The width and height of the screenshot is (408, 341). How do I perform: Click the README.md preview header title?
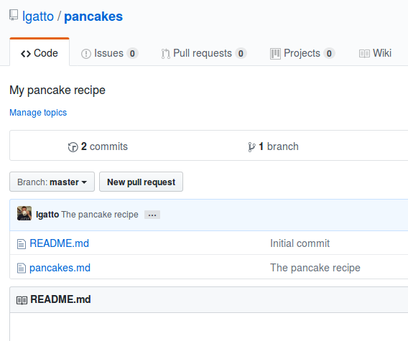click(60, 299)
